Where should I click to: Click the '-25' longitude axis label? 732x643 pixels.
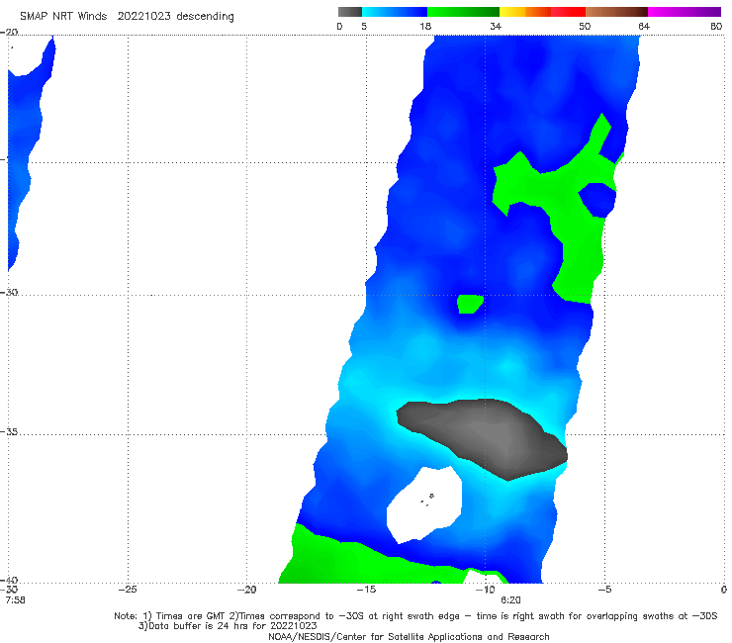(128, 590)
